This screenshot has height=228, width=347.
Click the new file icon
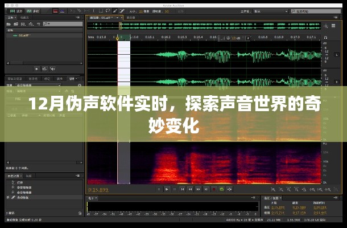[23, 24]
